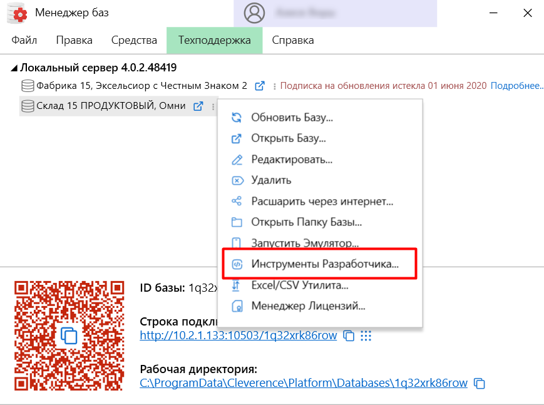
Task: Select the pencil icon for Редактировать
Action: click(239, 160)
